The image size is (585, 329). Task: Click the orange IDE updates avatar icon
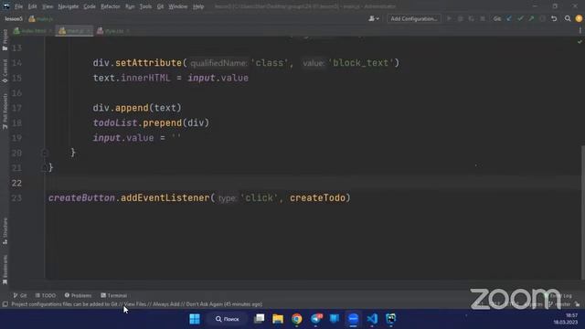pos(579,18)
